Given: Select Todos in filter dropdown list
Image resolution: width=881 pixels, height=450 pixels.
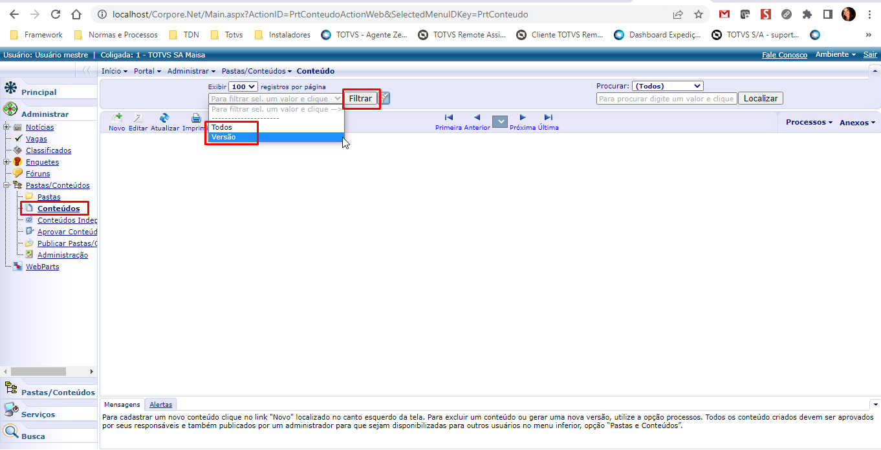Looking at the screenshot, I should (275, 127).
